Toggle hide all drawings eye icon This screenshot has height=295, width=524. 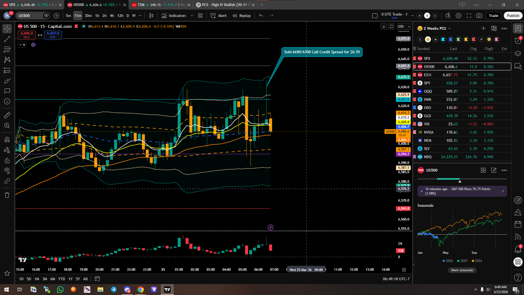tap(7, 171)
